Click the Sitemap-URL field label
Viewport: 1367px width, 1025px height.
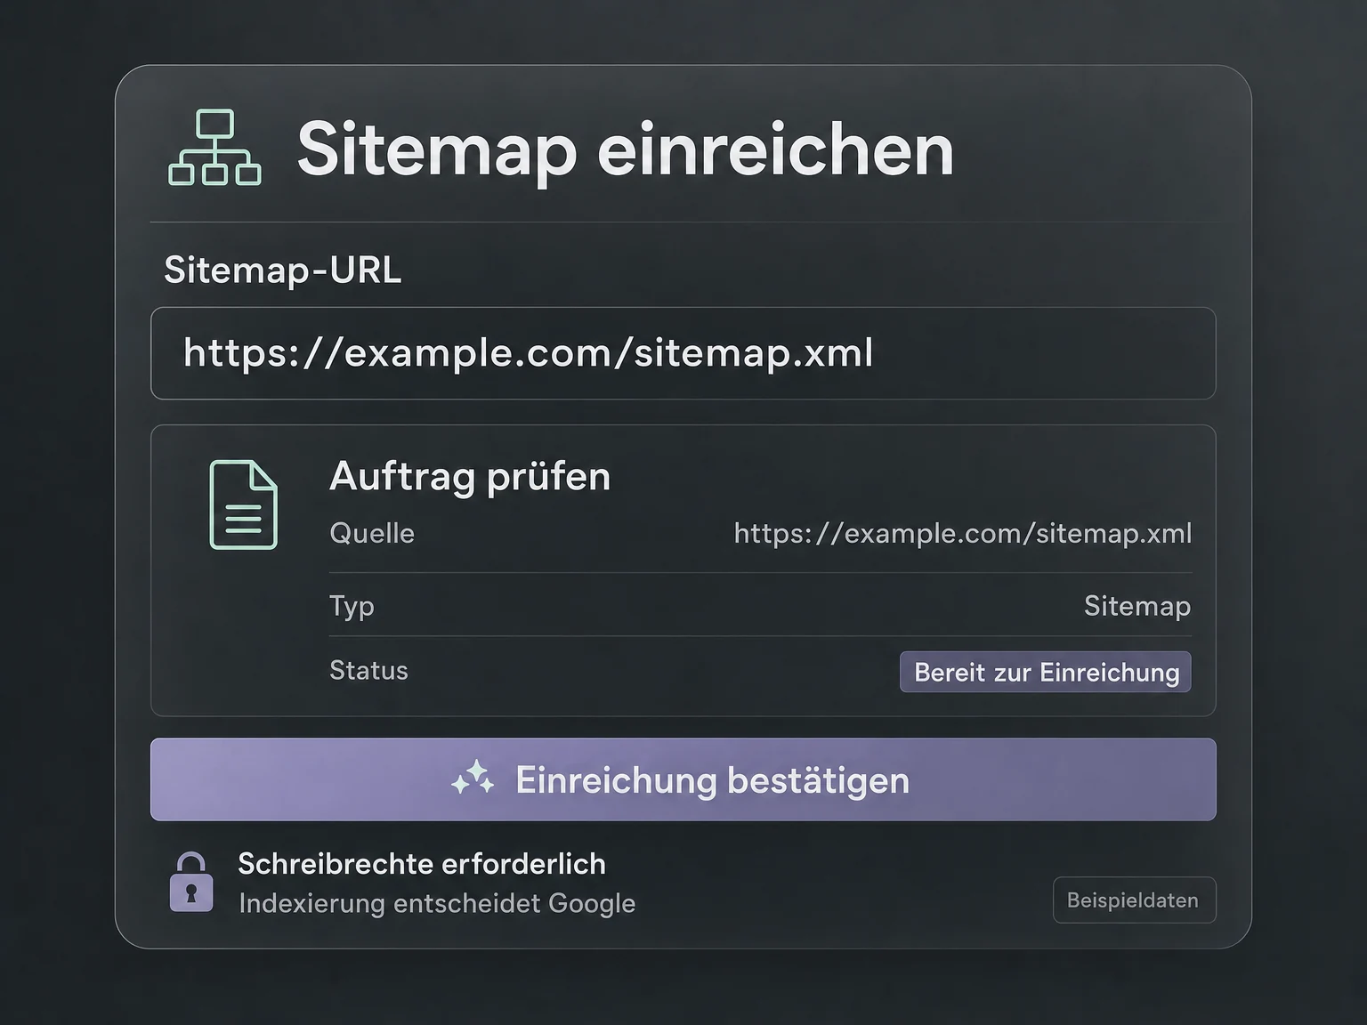(x=283, y=270)
